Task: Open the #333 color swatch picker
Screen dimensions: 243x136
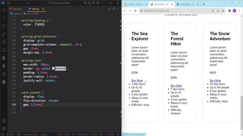Action: click(x=36, y=24)
